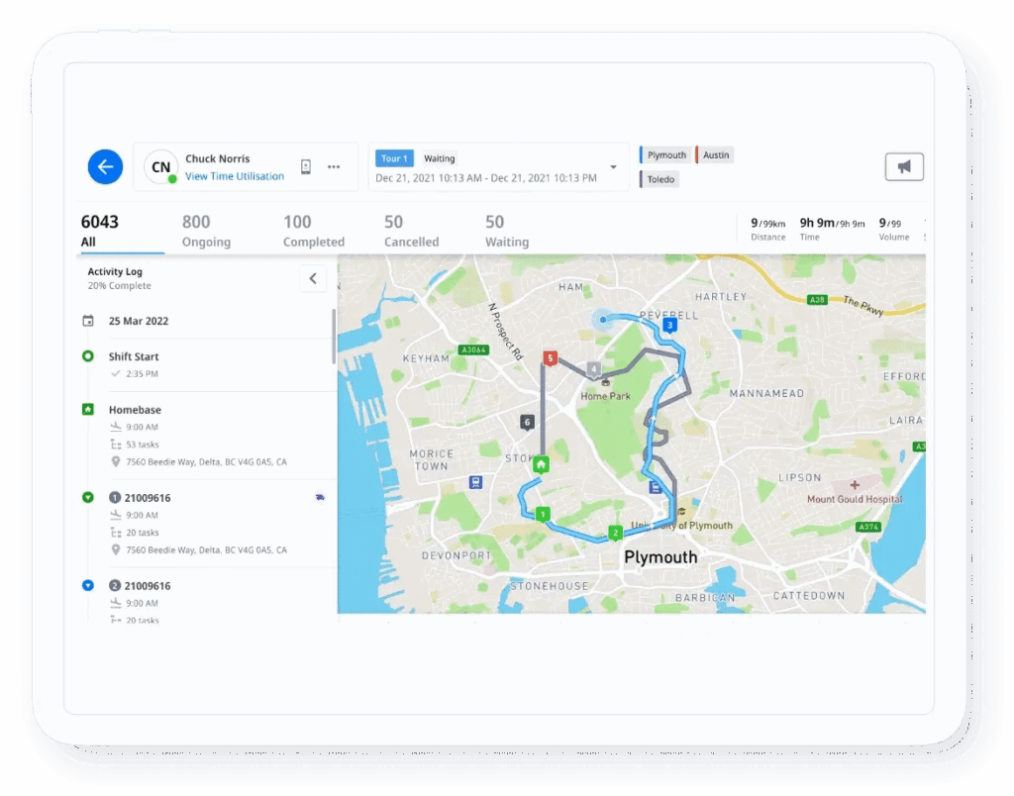Image resolution: width=1014 pixels, height=796 pixels.
Task: Open the three-dot overflow menu
Action: click(334, 166)
